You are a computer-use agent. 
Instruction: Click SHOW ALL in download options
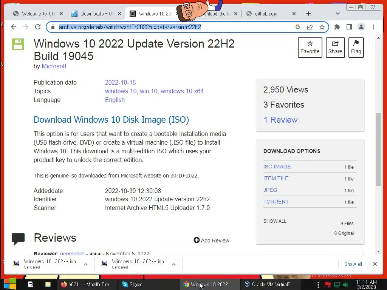[275, 221]
